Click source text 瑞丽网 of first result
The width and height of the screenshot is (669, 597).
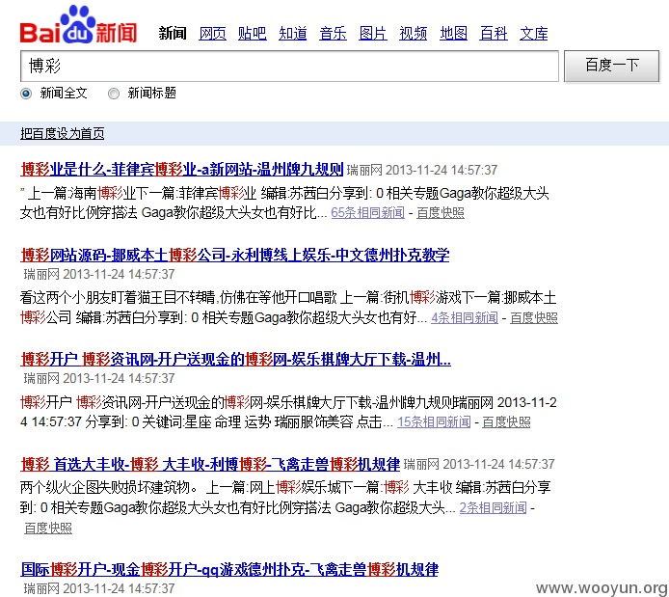[364, 171]
